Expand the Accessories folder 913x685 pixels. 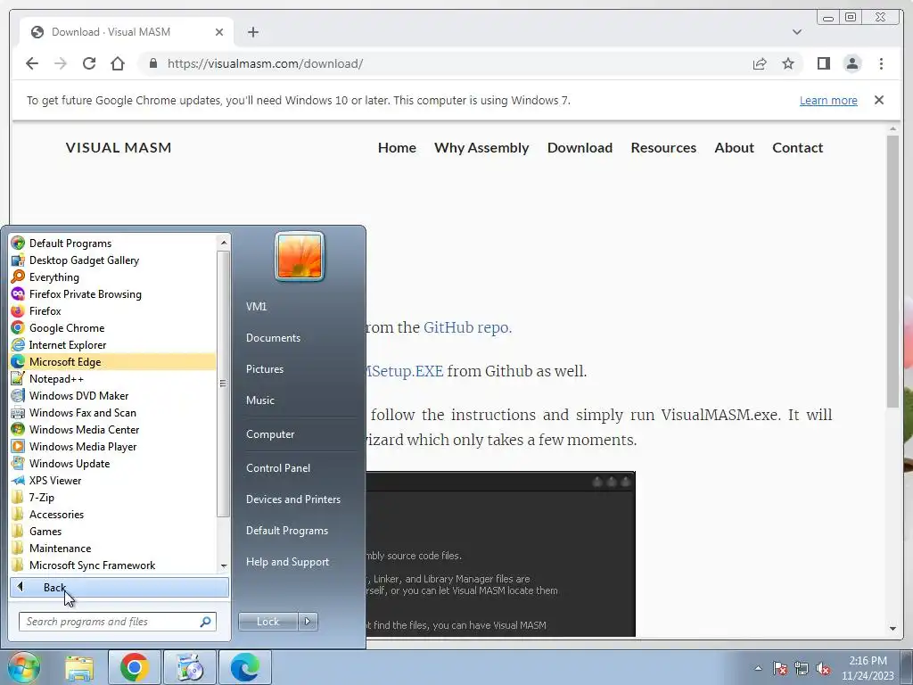(113, 514)
